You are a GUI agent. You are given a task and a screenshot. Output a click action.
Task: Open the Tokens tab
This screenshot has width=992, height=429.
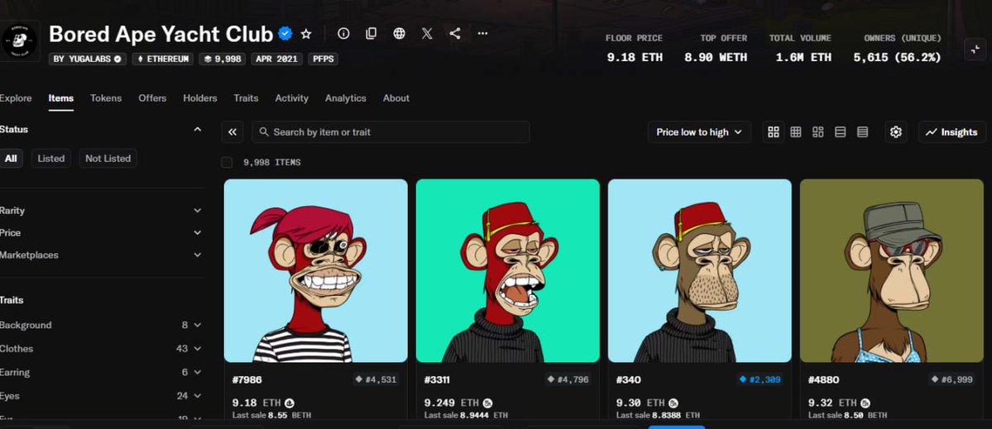[x=106, y=98]
